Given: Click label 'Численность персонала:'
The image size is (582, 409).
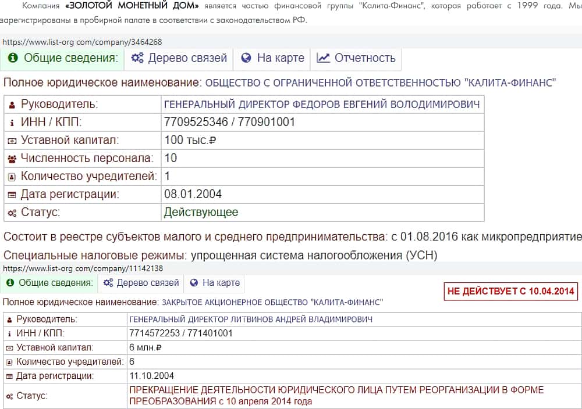Looking at the screenshot, I should [87, 158].
